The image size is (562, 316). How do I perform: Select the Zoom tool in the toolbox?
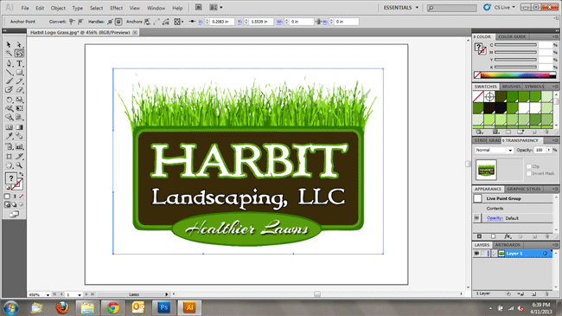(x=19, y=165)
